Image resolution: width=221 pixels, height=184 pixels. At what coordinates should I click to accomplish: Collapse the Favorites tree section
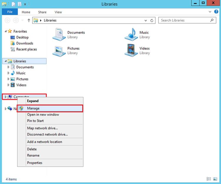click(6, 31)
